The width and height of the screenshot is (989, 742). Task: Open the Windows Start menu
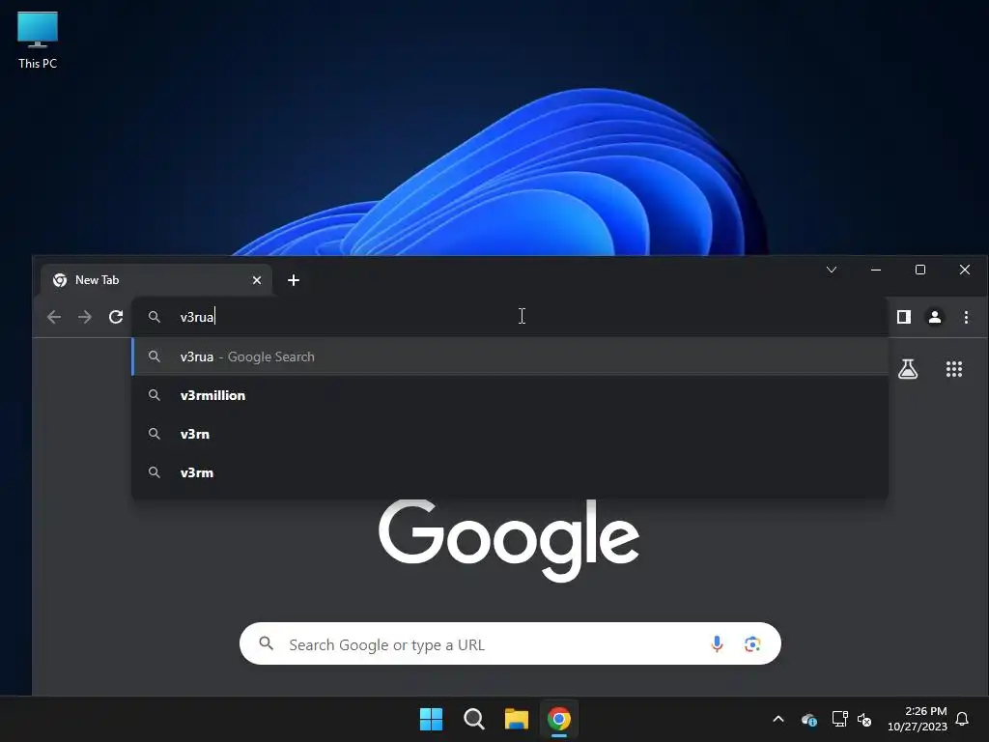[x=432, y=719]
